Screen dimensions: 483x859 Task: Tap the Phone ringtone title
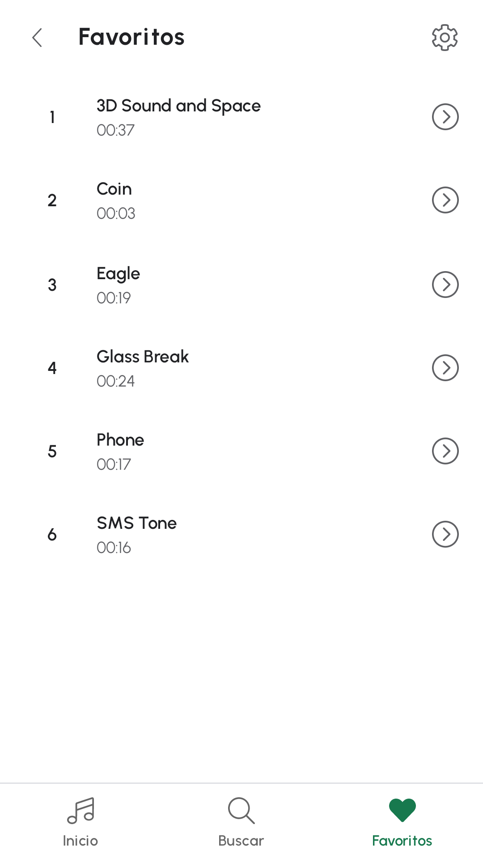tap(120, 440)
